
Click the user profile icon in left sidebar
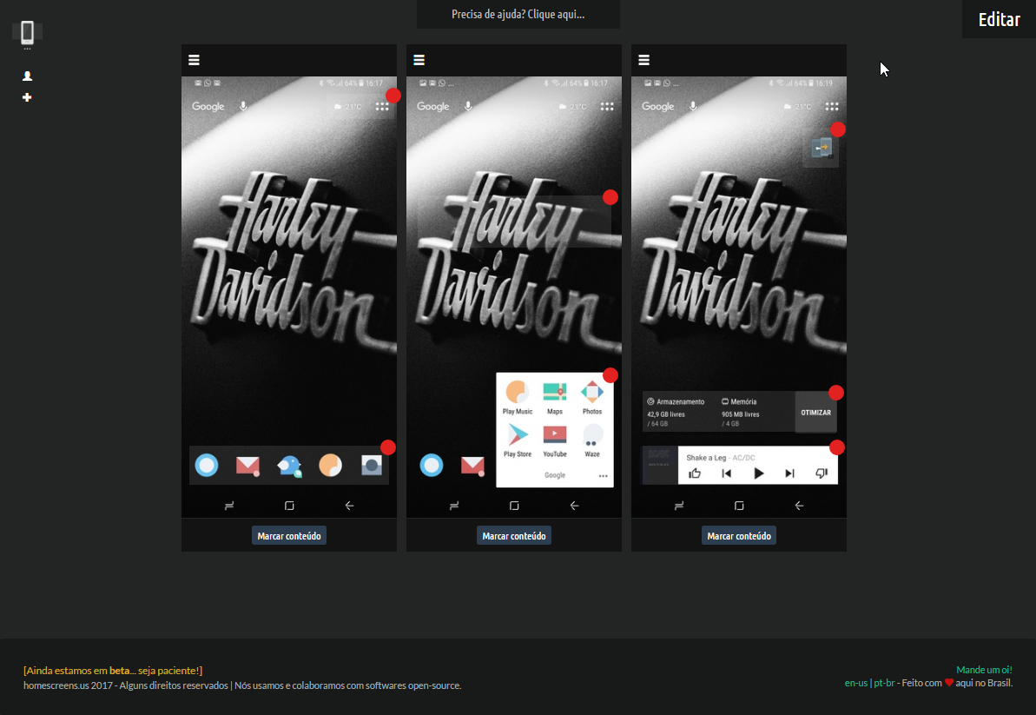(x=27, y=76)
